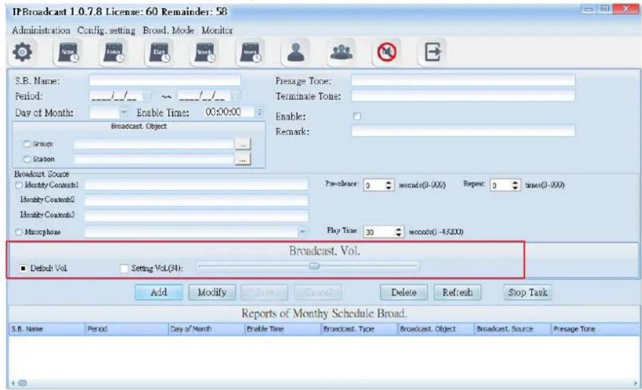Click the Identity Contents3 input field
The width and height of the screenshot is (642, 390).
pyautogui.click(x=196, y=215)
